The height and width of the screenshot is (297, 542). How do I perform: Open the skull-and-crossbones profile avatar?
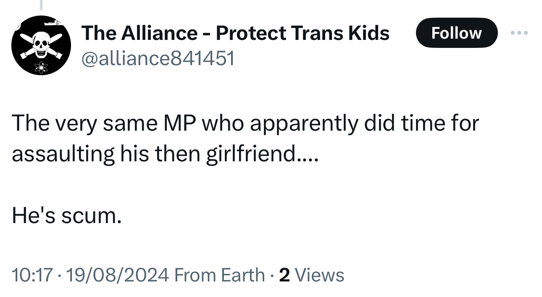pyautogui.click(x=41, y=45)
